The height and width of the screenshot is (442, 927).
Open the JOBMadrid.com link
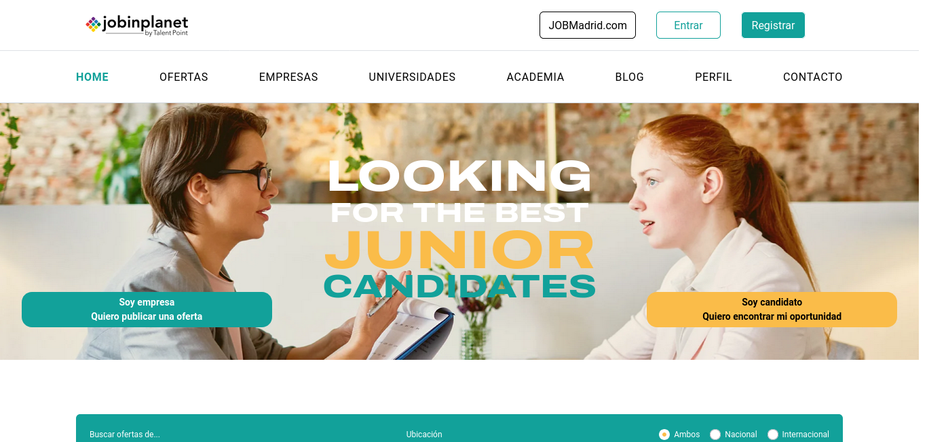point(588,25)
